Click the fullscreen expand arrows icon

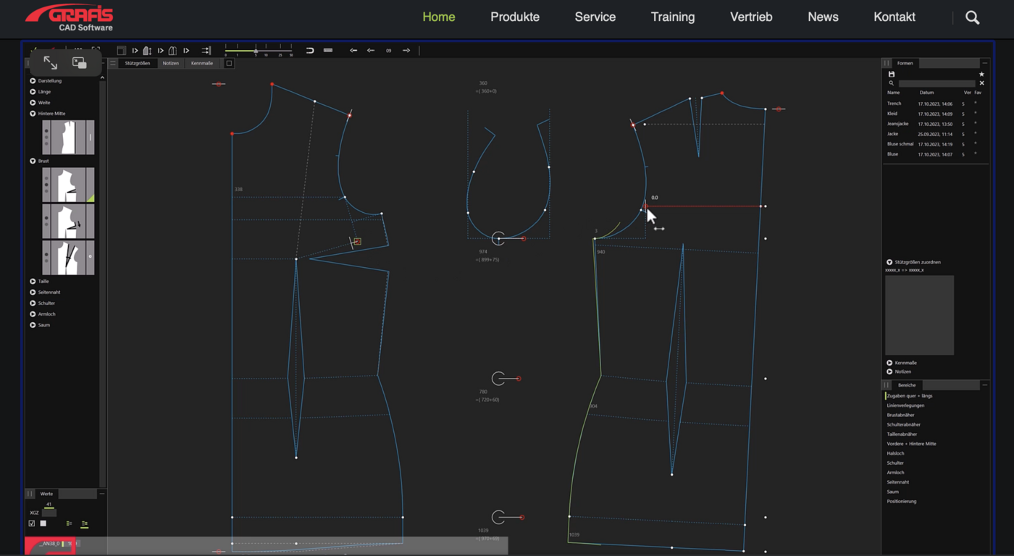(50, 63)
